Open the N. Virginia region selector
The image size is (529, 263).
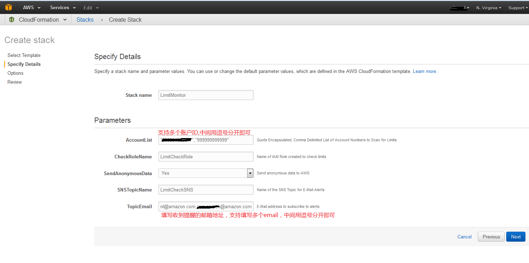tap(489, 8)
